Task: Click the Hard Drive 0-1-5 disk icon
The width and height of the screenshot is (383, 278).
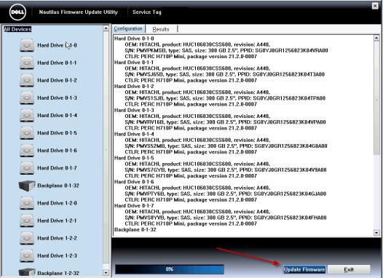Action: pos(27,133)
